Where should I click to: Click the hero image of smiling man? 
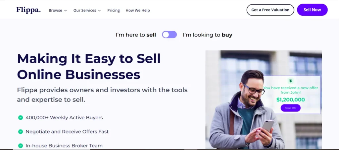pos(238,109)
